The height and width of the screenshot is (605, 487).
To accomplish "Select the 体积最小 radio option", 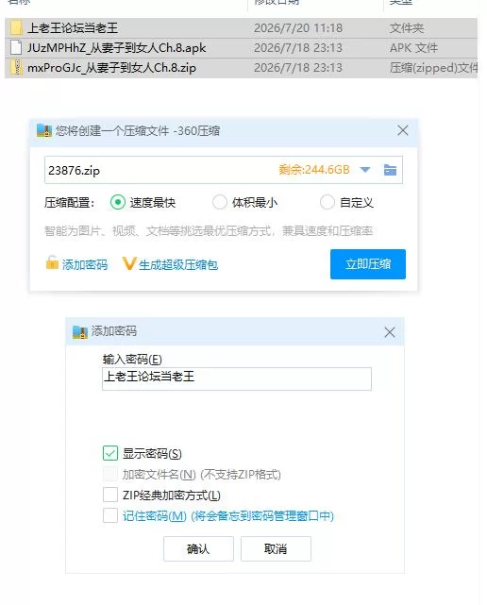I will (x=220, y=202).
